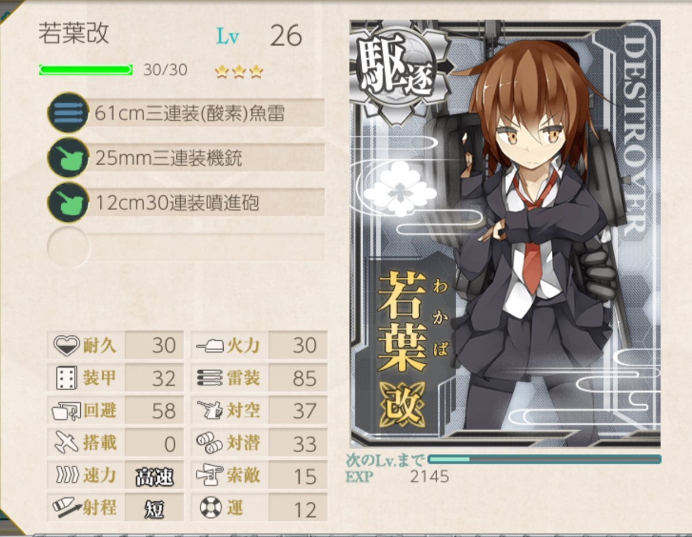Click the Wakaba Kai ship card portrait

[x=505, y=233]
